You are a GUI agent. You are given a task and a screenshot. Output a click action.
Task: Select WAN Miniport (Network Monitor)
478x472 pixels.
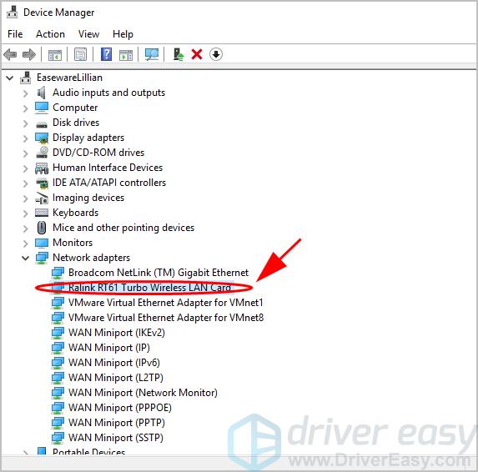tap(143, 393)
